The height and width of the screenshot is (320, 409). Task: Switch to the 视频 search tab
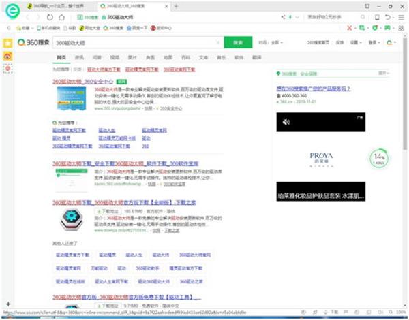(114, 58)
